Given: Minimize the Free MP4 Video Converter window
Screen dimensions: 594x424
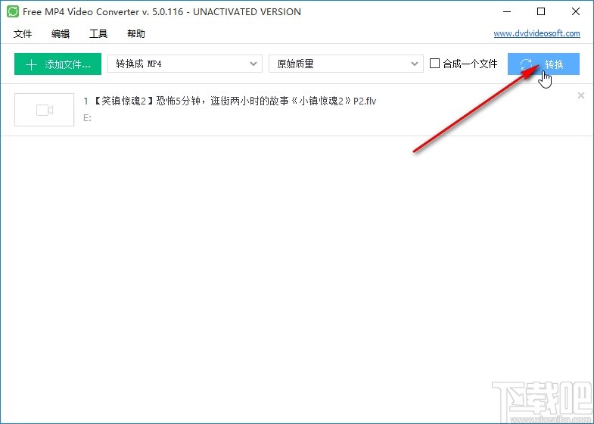Looking at the screenshot, I should 507,12.
